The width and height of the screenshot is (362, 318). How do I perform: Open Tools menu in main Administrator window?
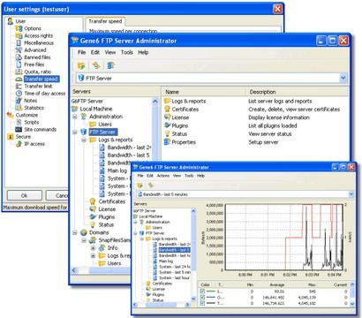pos(127,52)
